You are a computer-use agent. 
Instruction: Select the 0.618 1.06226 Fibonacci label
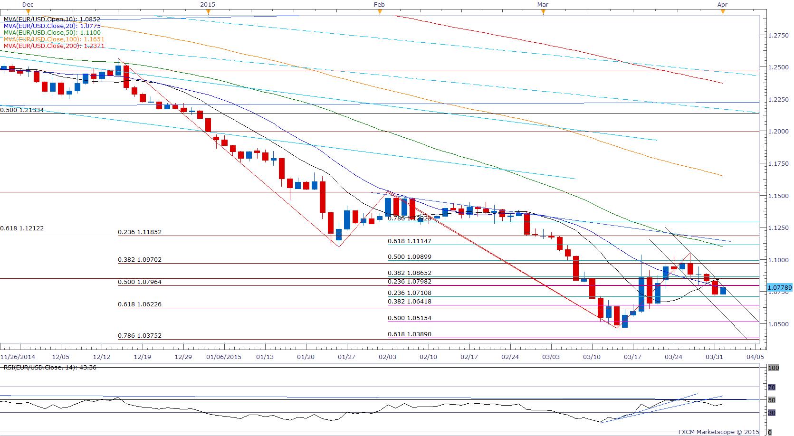click(x=140, y=304)
